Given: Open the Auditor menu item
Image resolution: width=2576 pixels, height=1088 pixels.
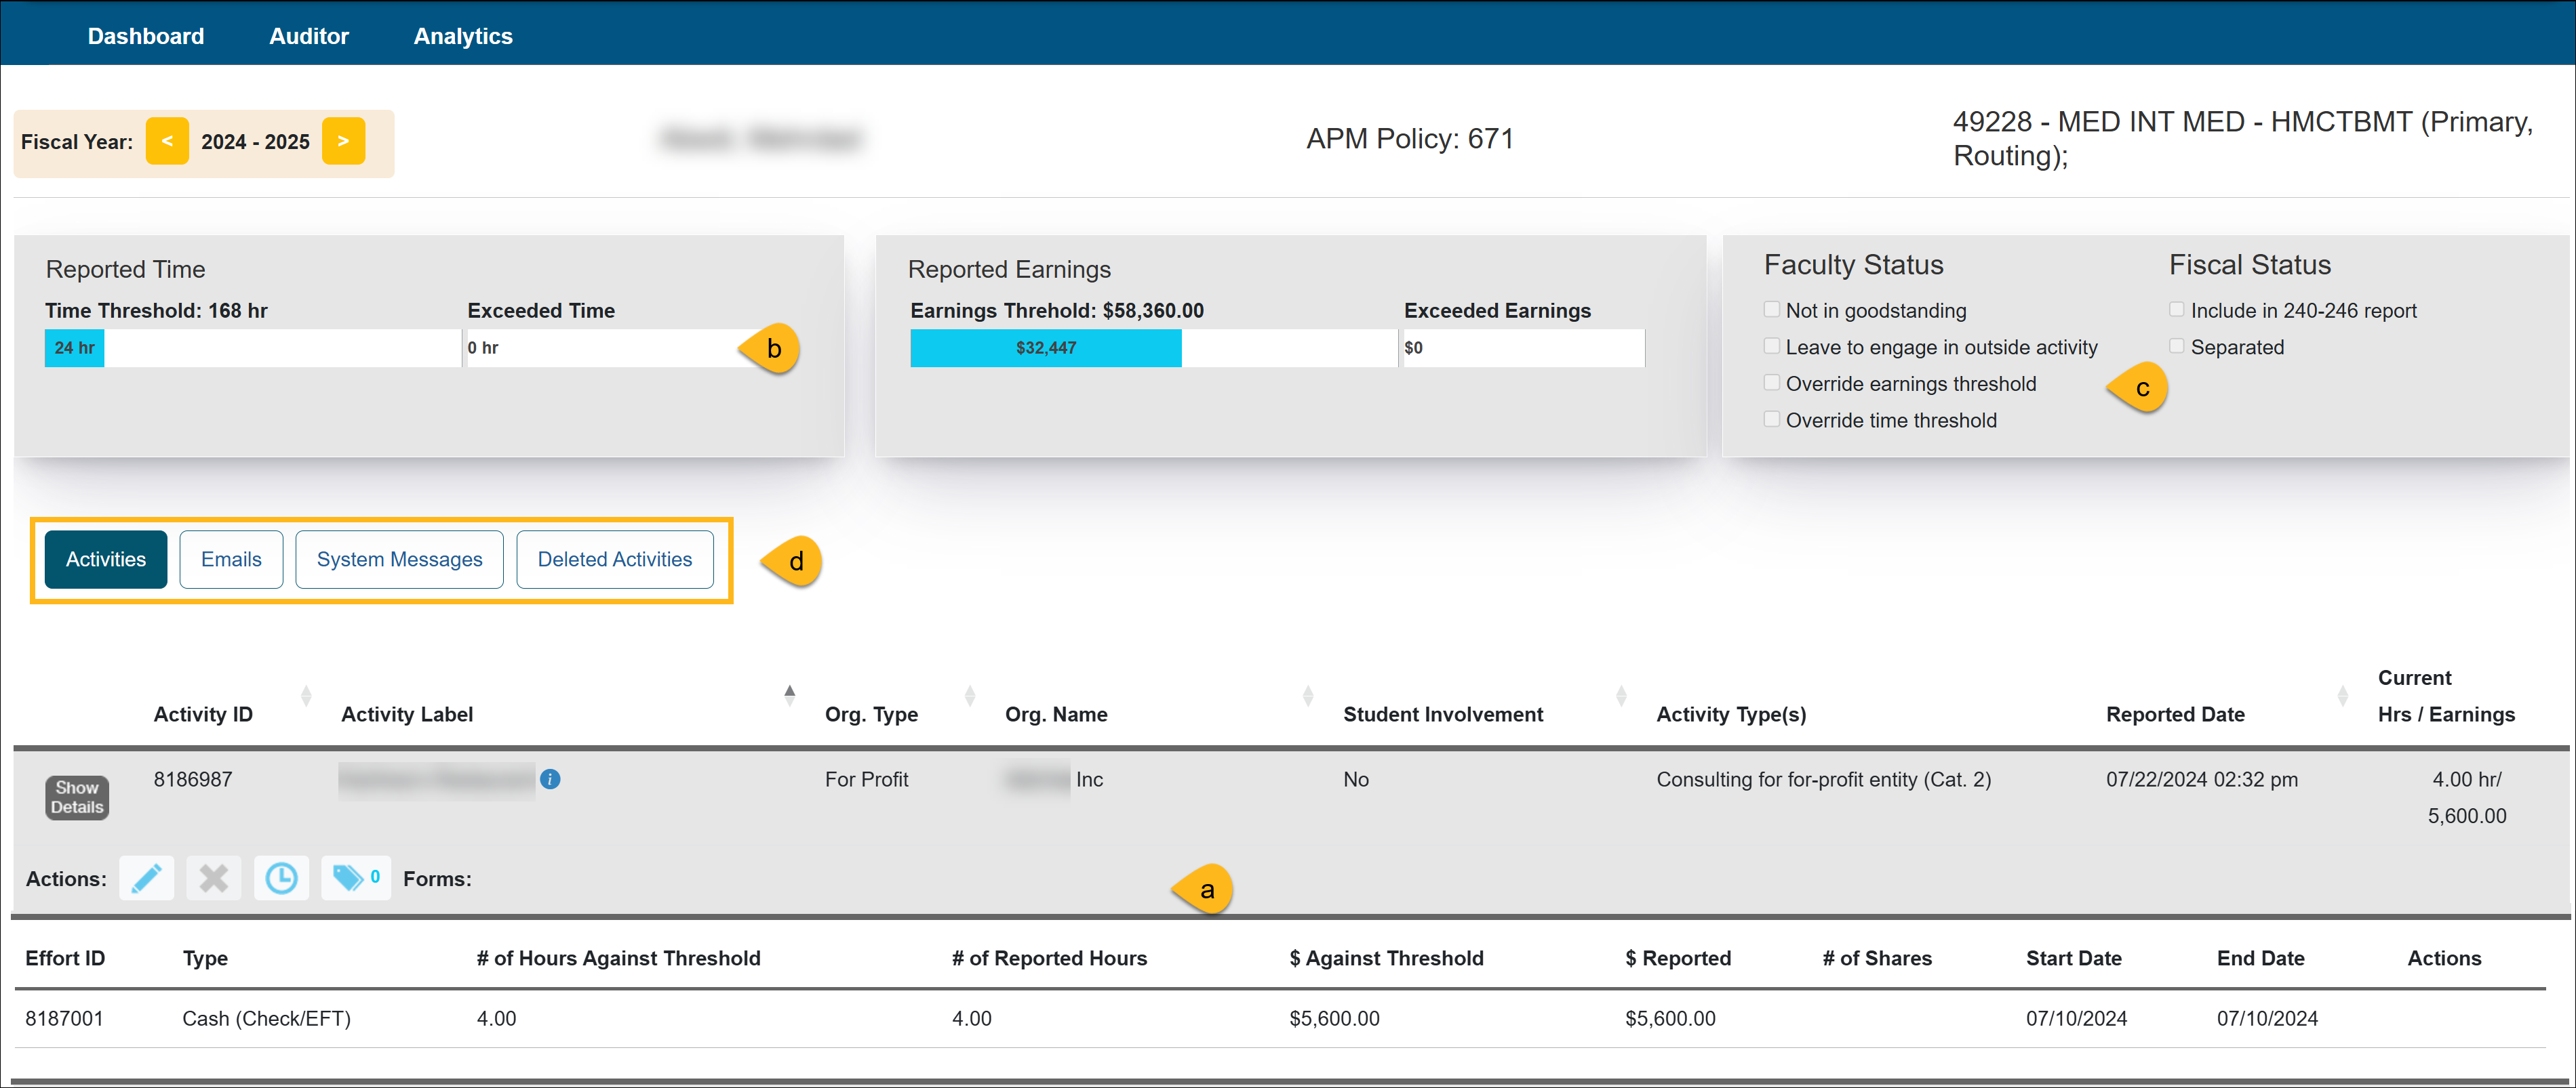Looking at the screenshot, I should pos(309,36).
